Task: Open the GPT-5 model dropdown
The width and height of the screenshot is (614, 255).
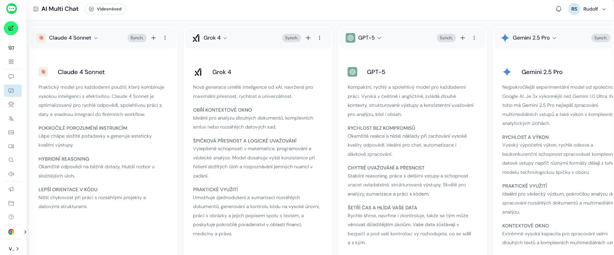Action: (x=364, y=38)
